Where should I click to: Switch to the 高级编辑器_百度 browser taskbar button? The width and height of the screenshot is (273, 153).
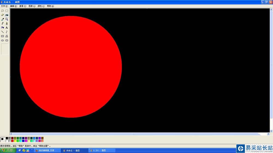click(47, 150)
